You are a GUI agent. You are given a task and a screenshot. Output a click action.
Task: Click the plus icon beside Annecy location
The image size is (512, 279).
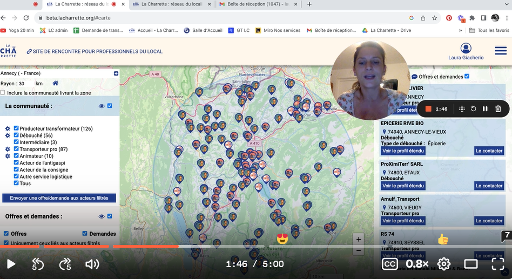116,73
